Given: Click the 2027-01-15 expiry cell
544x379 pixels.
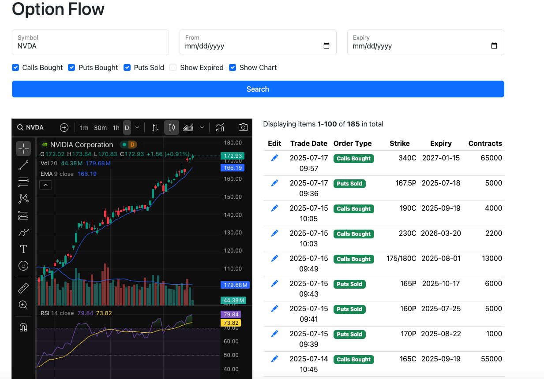Looking at the screenshot, I should pyautogui.click(x=441, y=158).
